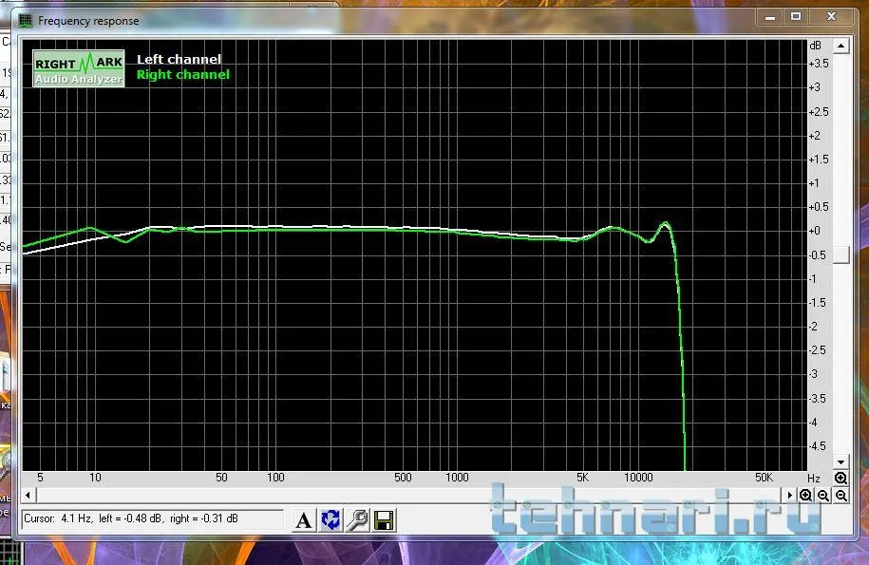Click the vertical scrollbar down arrow

coord(841,461)
